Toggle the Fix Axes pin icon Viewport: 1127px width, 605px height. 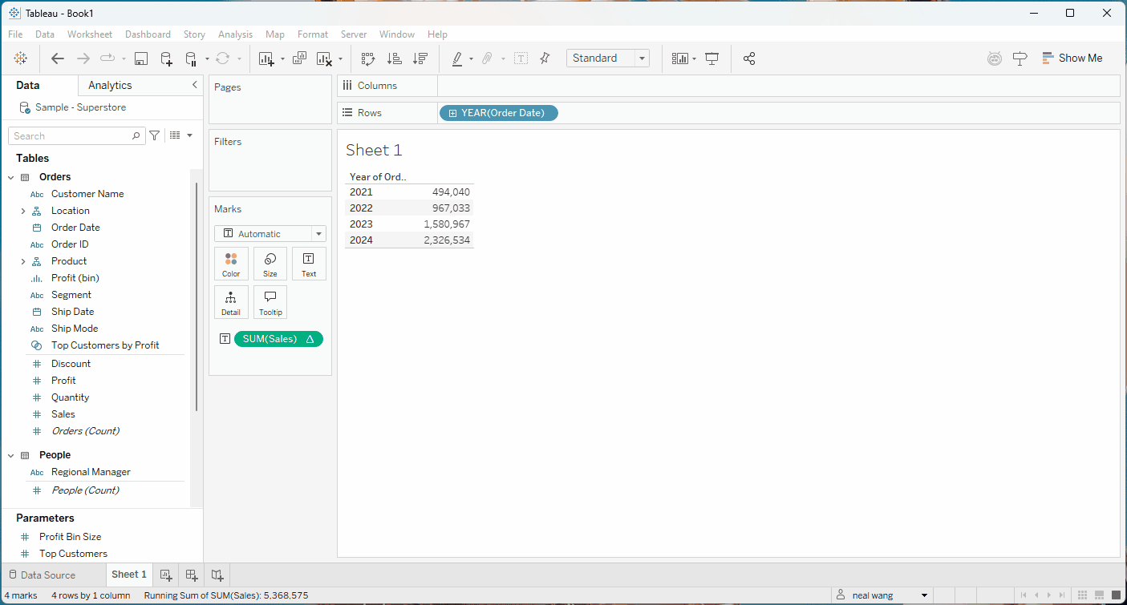pos(545,58)
